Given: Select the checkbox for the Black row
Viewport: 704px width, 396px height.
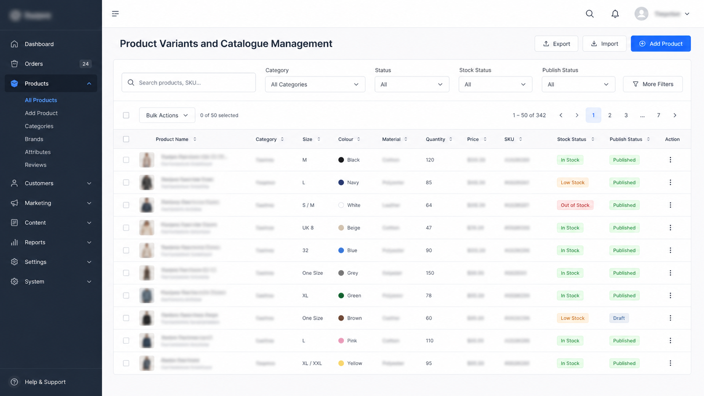Looking at the screenshot, I should pos(126,160).
